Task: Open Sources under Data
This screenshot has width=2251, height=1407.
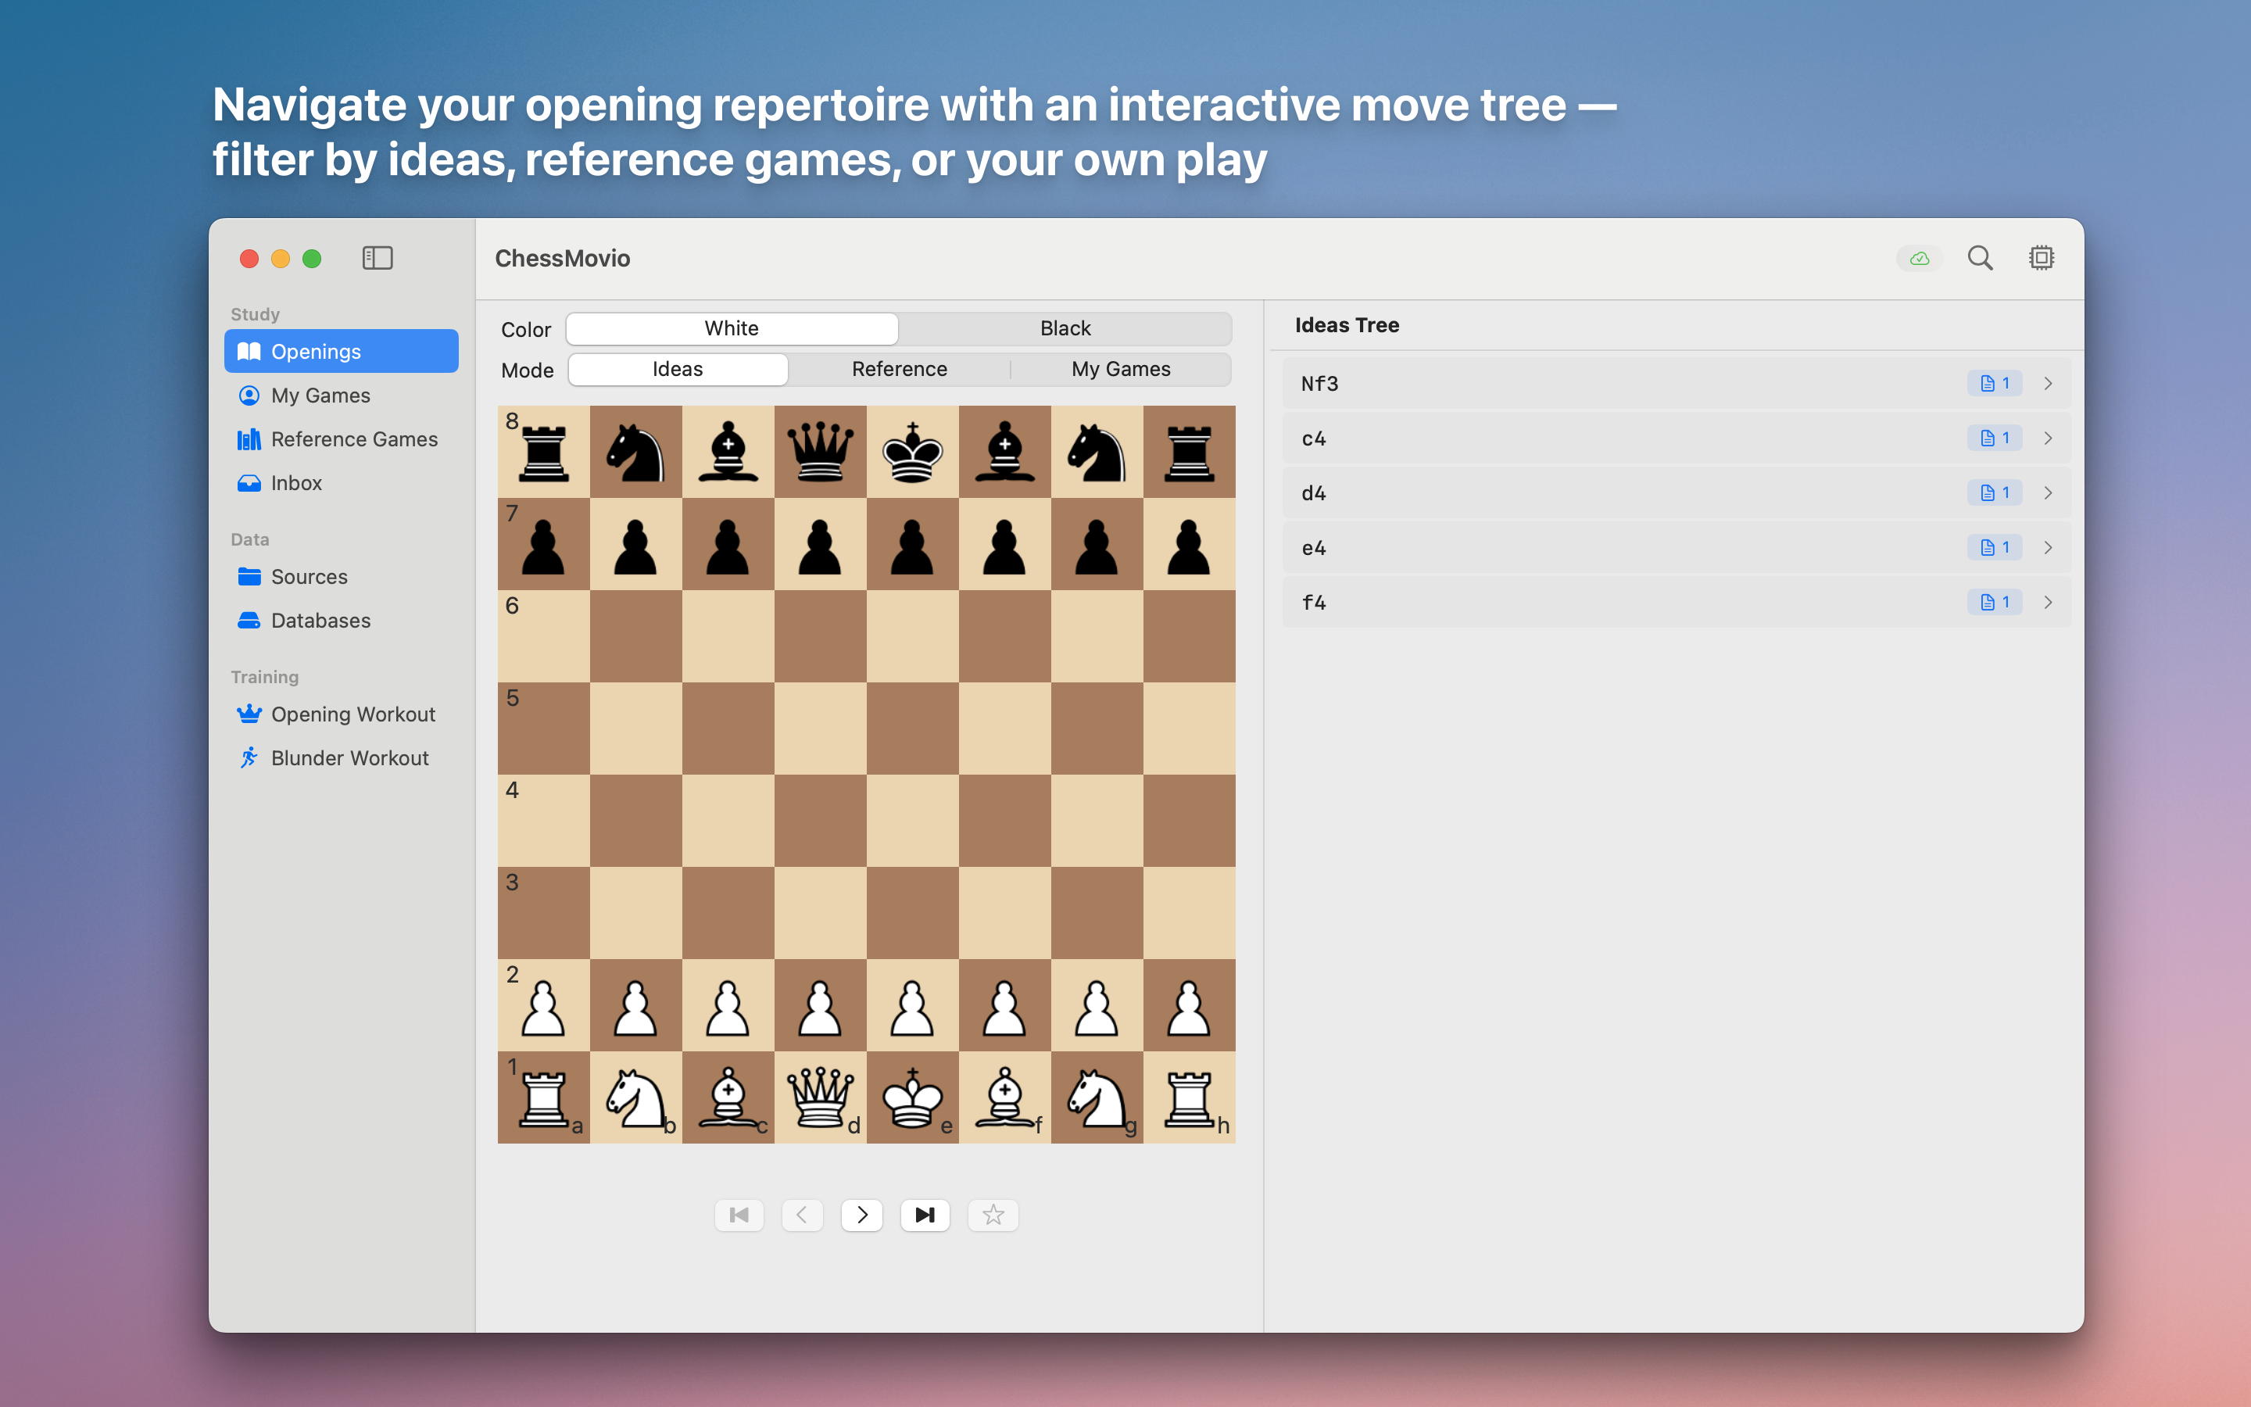Action: tap(308, 576)
